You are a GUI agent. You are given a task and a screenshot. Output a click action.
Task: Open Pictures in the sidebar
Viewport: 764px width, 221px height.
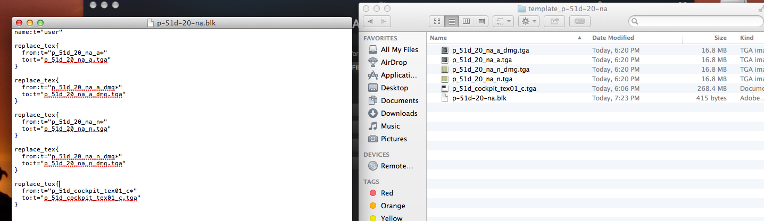coord(393,139)
